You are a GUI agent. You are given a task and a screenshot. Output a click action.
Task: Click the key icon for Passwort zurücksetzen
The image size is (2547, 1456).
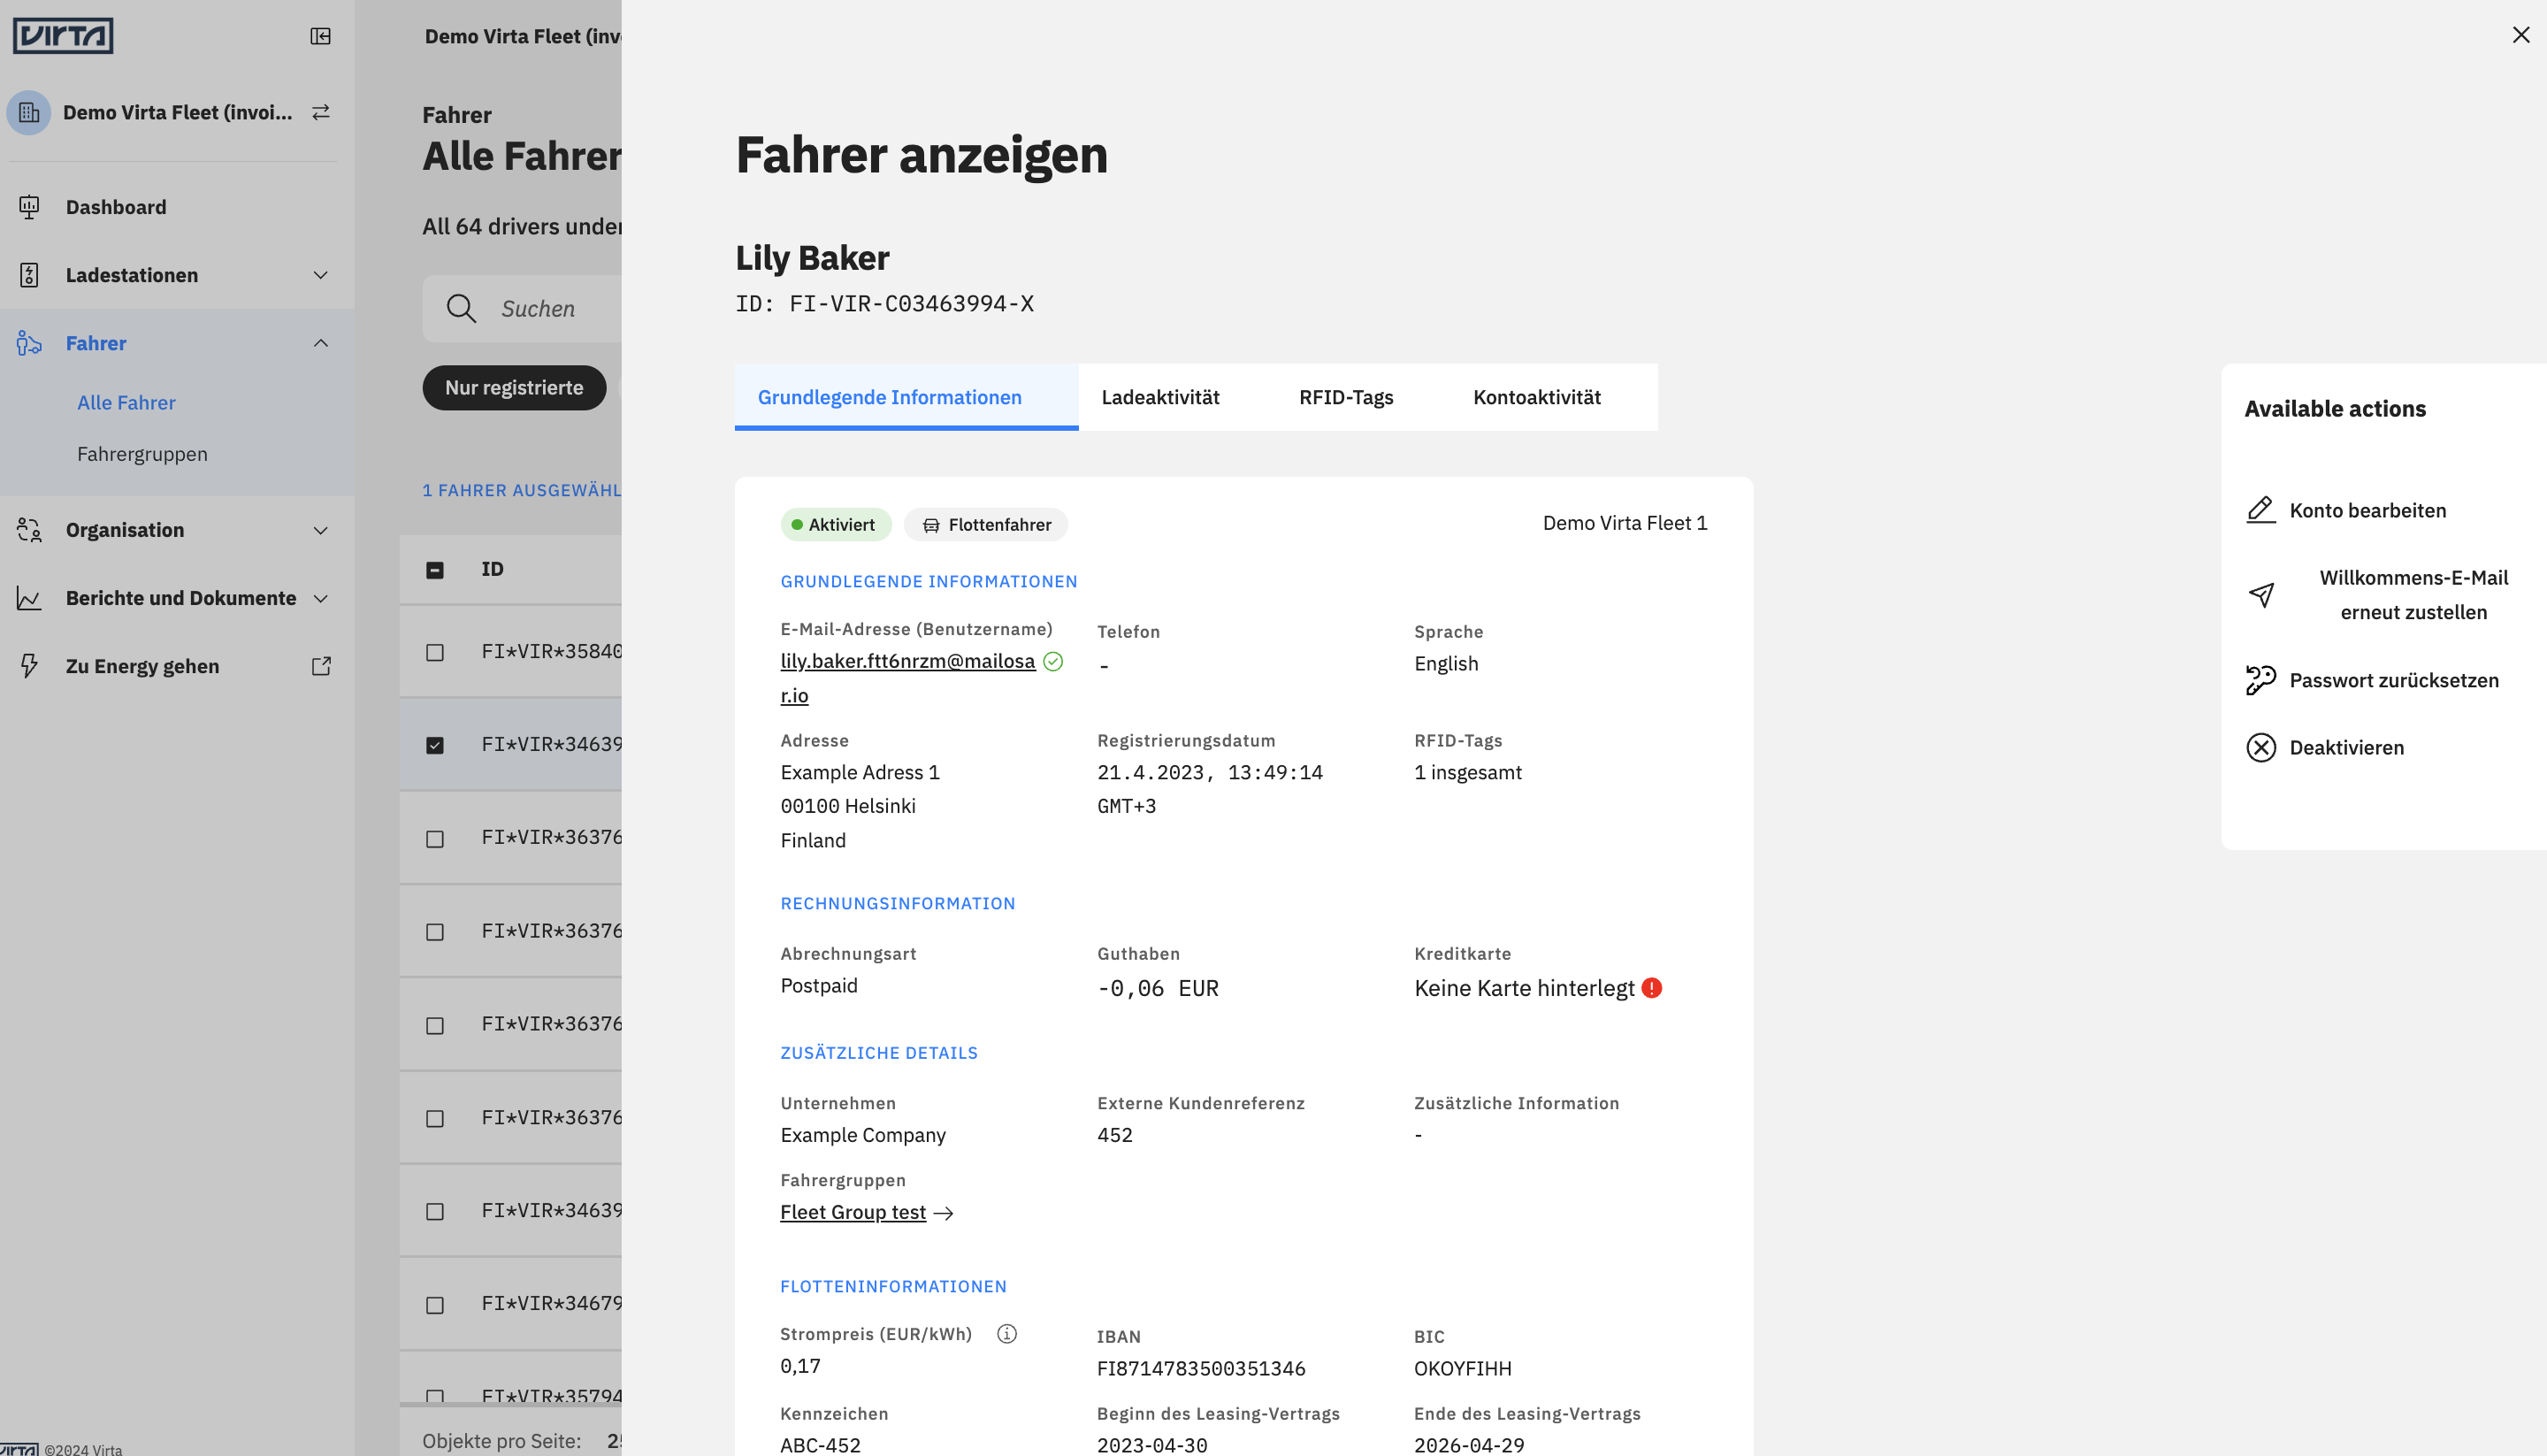[2261, 680]
